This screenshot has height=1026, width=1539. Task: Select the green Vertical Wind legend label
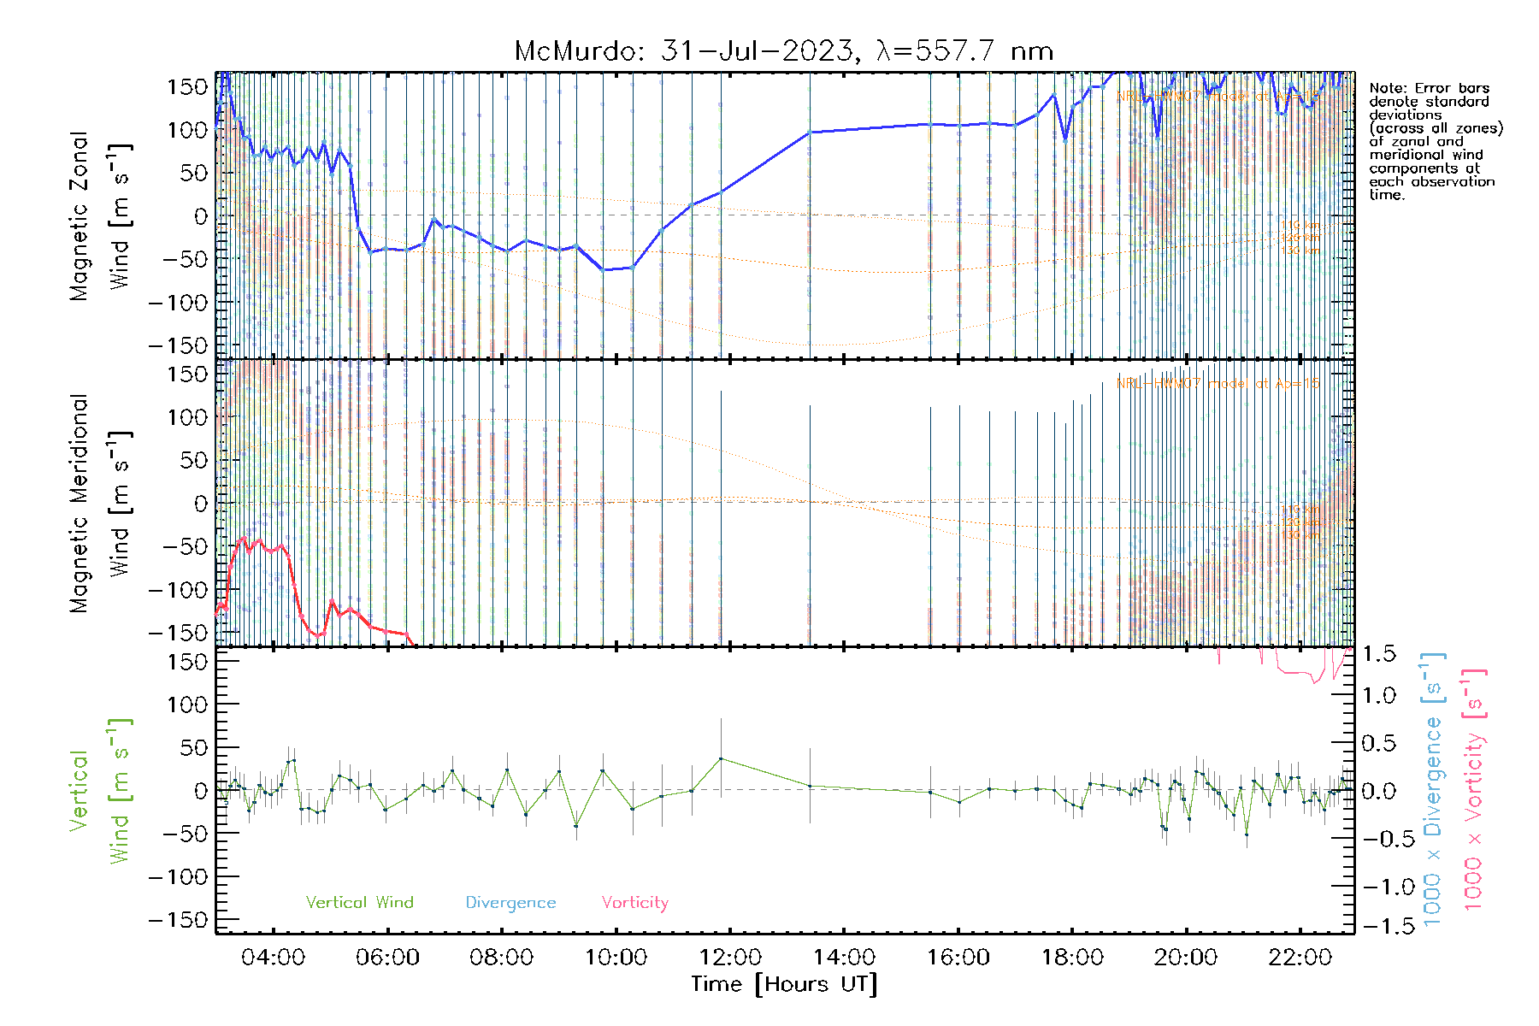(359, 902)
